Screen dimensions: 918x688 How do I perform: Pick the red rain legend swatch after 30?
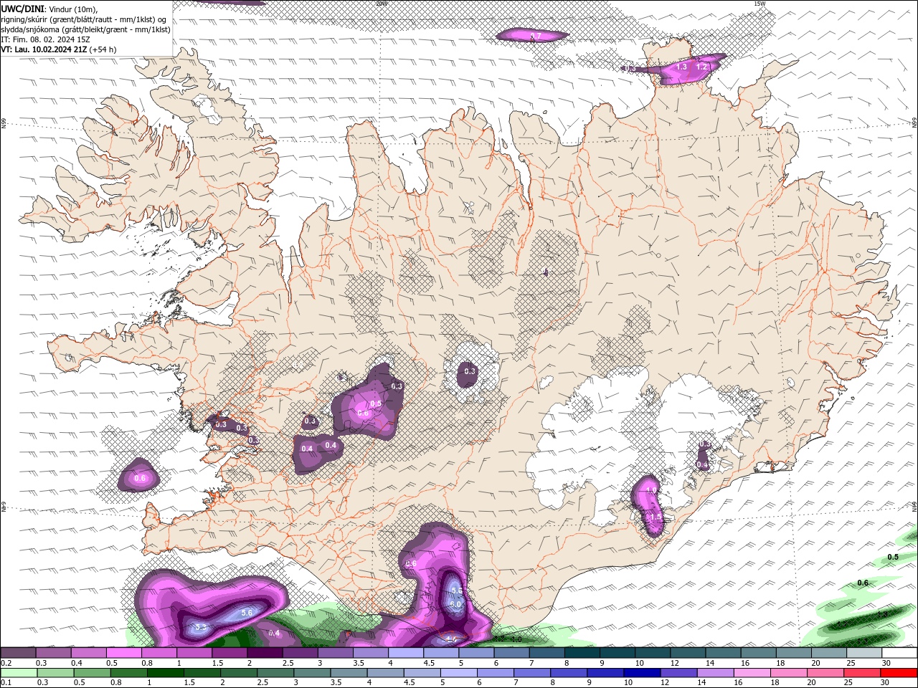click(x=899, y=673)
